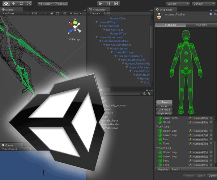This screenshot has width=217, height=180.
Task: Open the Gizmos dropdown in Scene view
Action: pyautogui.click(x=76, y=13)
